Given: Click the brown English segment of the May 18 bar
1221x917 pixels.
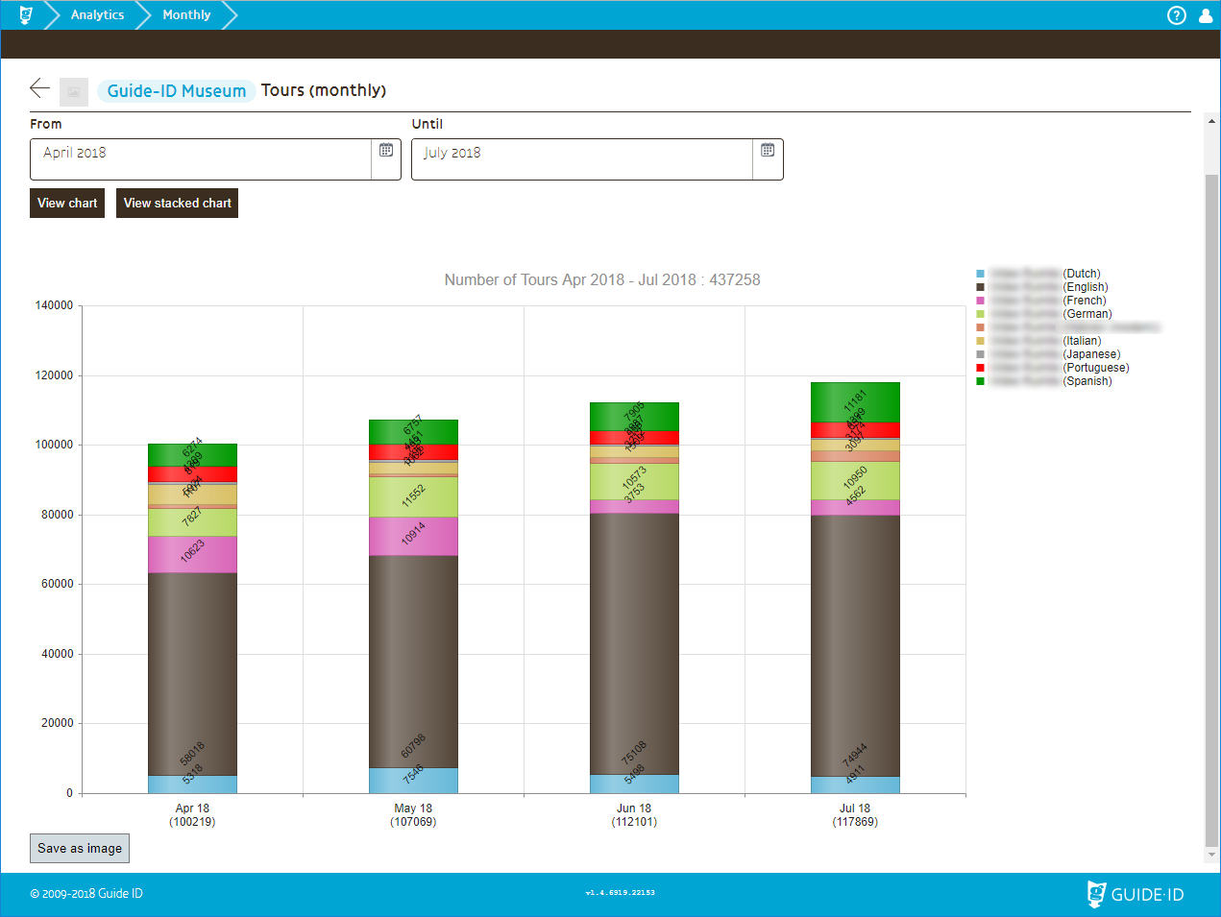Looking at the screenshot, I should click(413, 662).
